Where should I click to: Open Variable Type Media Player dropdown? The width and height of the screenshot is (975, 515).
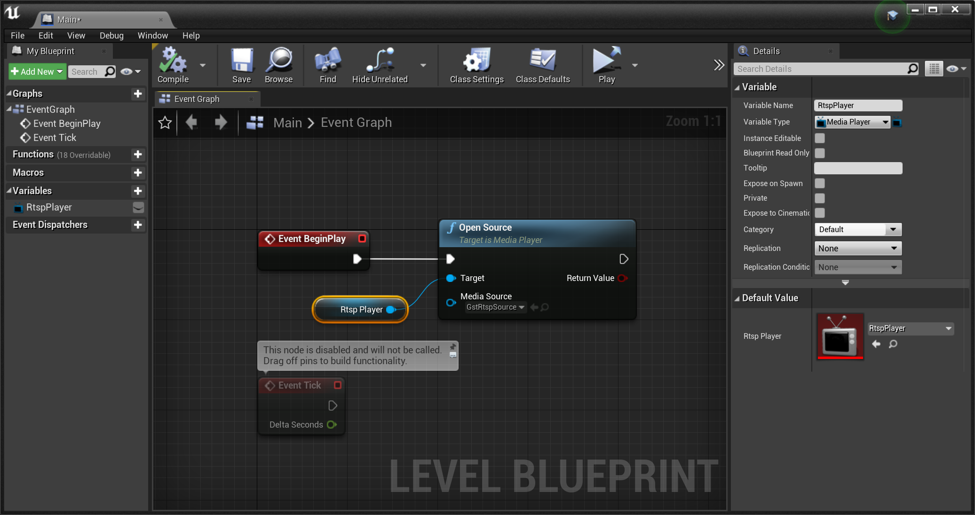point(852,122)
